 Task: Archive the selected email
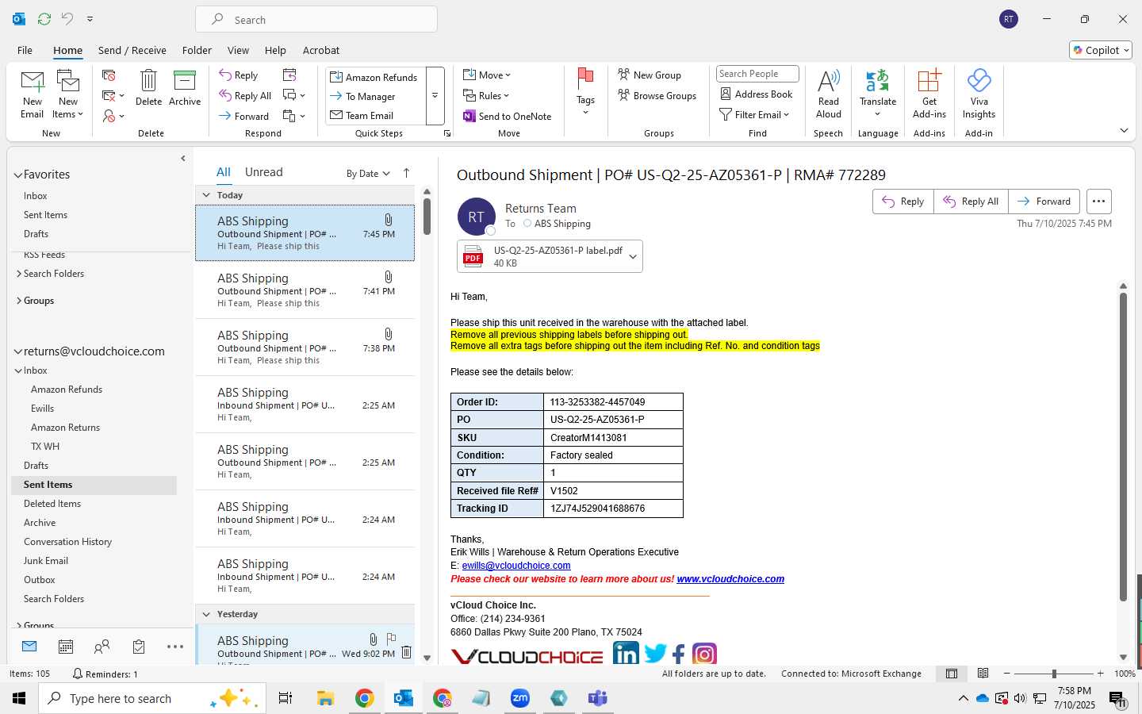click(185, 88)
